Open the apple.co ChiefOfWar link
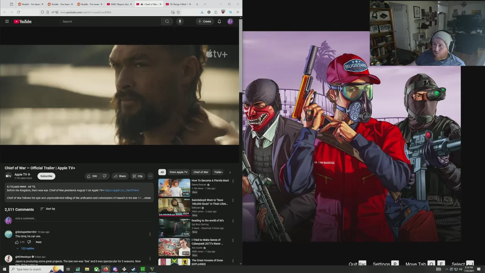 [122, 190]
